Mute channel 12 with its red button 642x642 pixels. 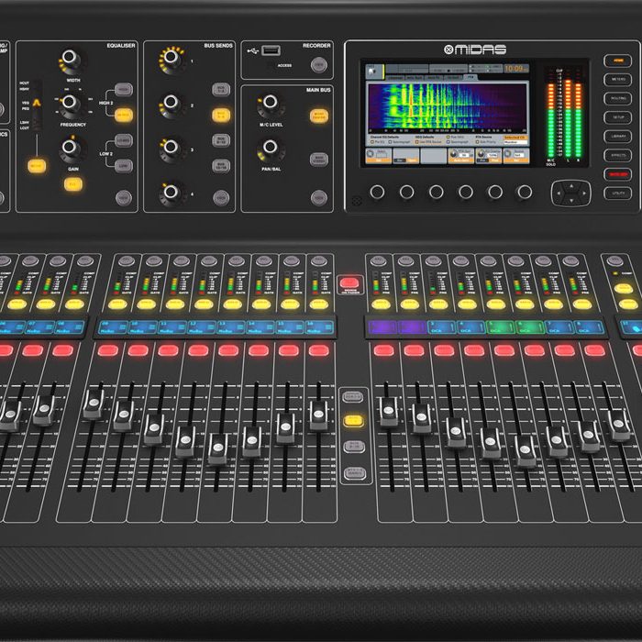198,350
